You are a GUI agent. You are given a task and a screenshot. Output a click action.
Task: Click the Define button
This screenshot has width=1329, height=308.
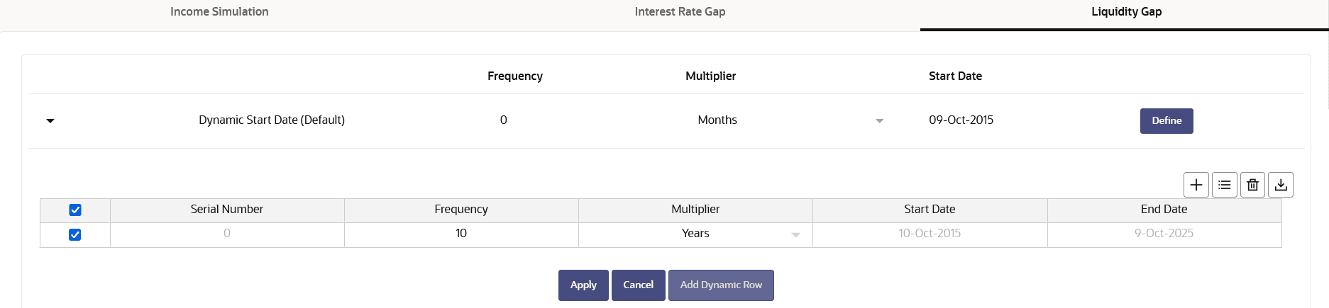tap(1167, 121)
